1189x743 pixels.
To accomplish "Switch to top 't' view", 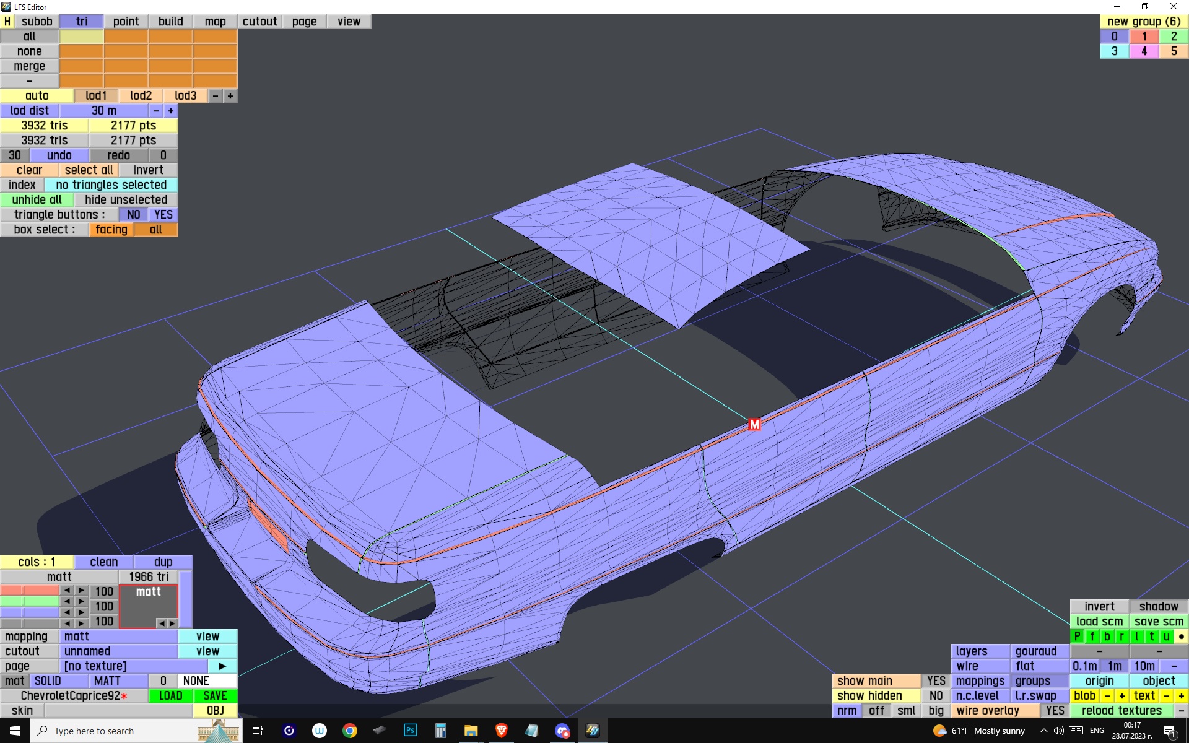I will (1151, 636).
